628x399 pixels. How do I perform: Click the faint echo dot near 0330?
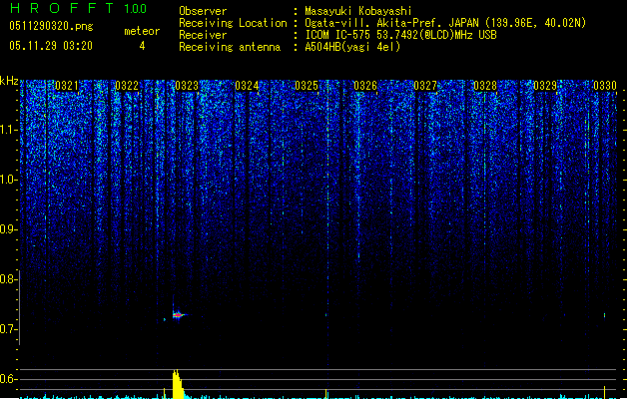coord(604,315)
